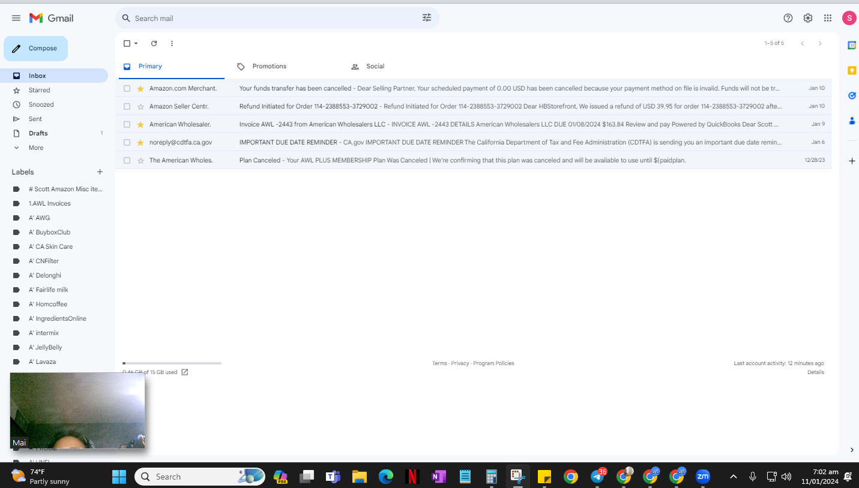The height and width of the screenshot is (488, 859).
Task: Expand More in the left sidebar
Action: tap(35, 147)
